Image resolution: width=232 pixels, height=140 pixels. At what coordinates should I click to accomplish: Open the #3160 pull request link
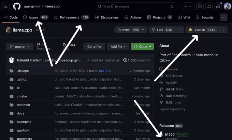(105, 71)
